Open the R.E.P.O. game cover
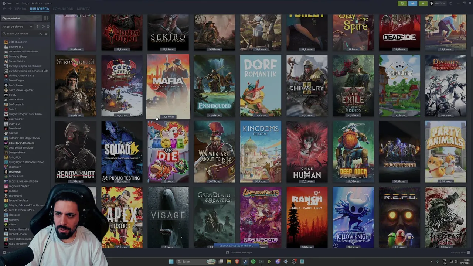This screenshot has width=473, height=266. point(399,217)
